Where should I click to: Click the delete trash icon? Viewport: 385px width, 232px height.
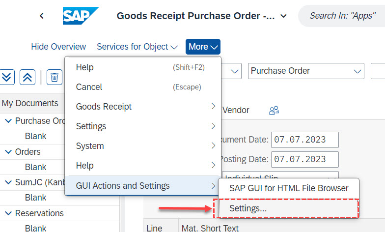[55, 77]
